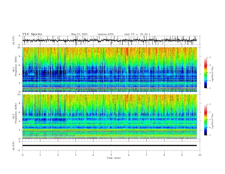Click the 'VLF Spectra' title text
The height and width of the screenshot is (174, 225).
32,34
